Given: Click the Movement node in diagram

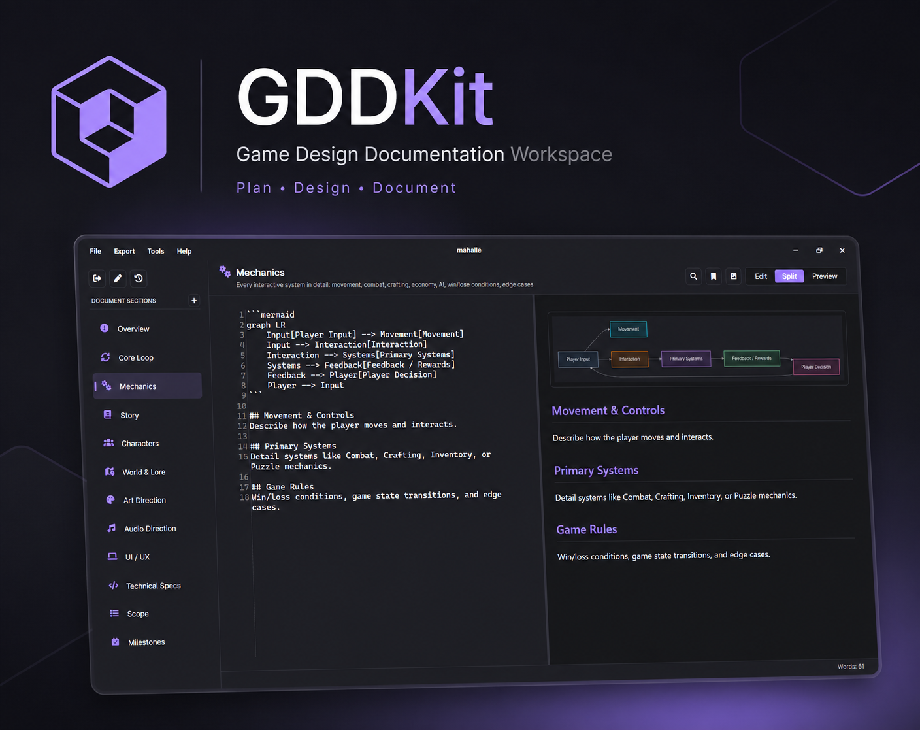Looking at the screenshot, I should (x=629, y=329).
